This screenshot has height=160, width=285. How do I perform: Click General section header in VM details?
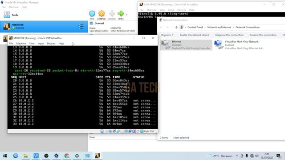(x=99, y=24)
